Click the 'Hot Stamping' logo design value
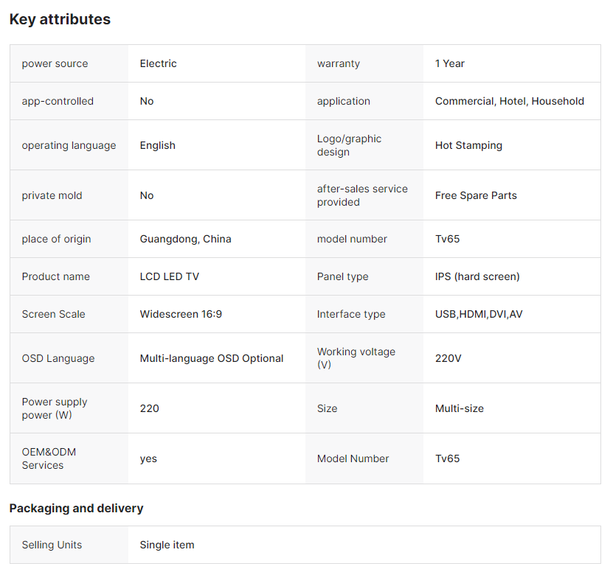 click(468, 145)
